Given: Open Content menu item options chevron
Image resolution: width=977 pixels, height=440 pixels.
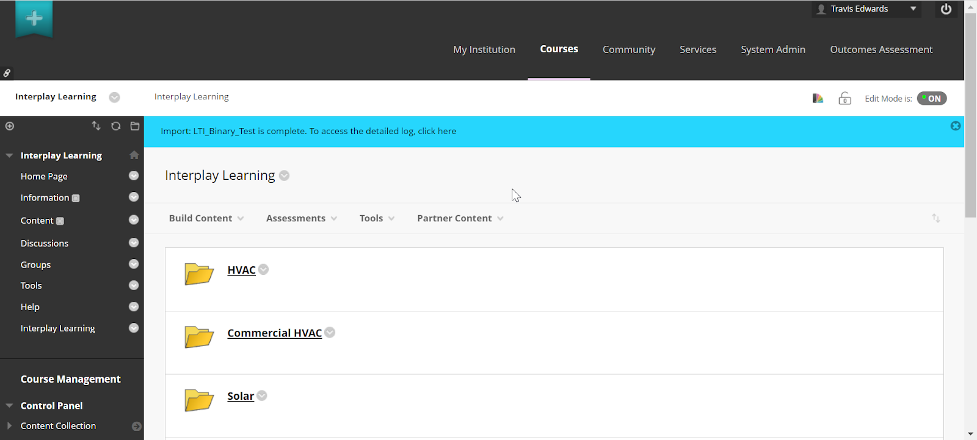Looking at the screenshot, I should click(134, 220).
